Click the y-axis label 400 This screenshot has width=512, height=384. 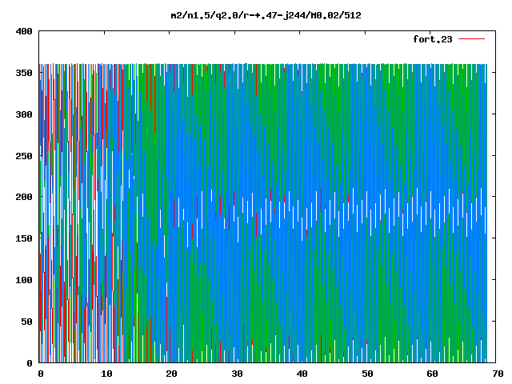click(x=24, y=31)
